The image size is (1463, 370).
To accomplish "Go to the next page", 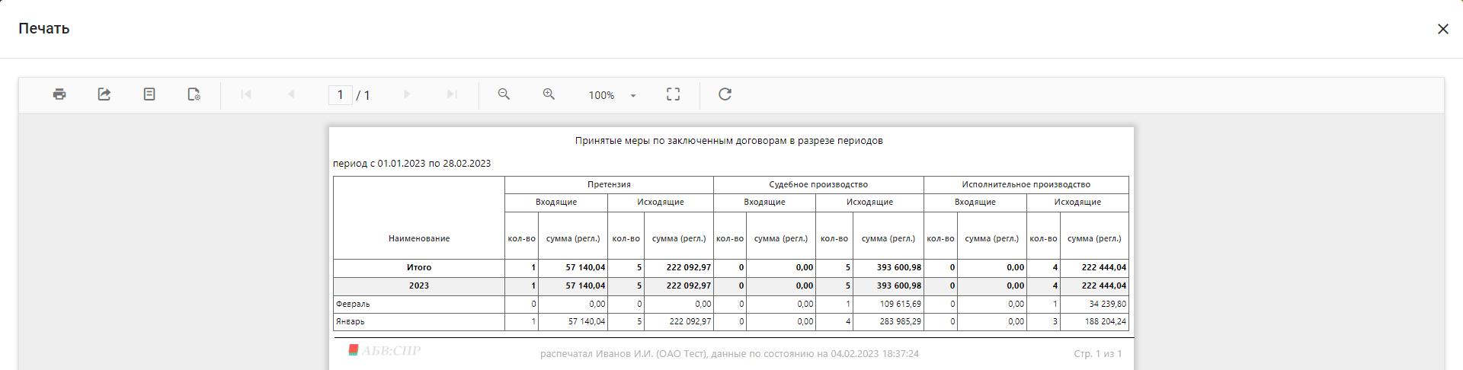I will click(407, 94).
